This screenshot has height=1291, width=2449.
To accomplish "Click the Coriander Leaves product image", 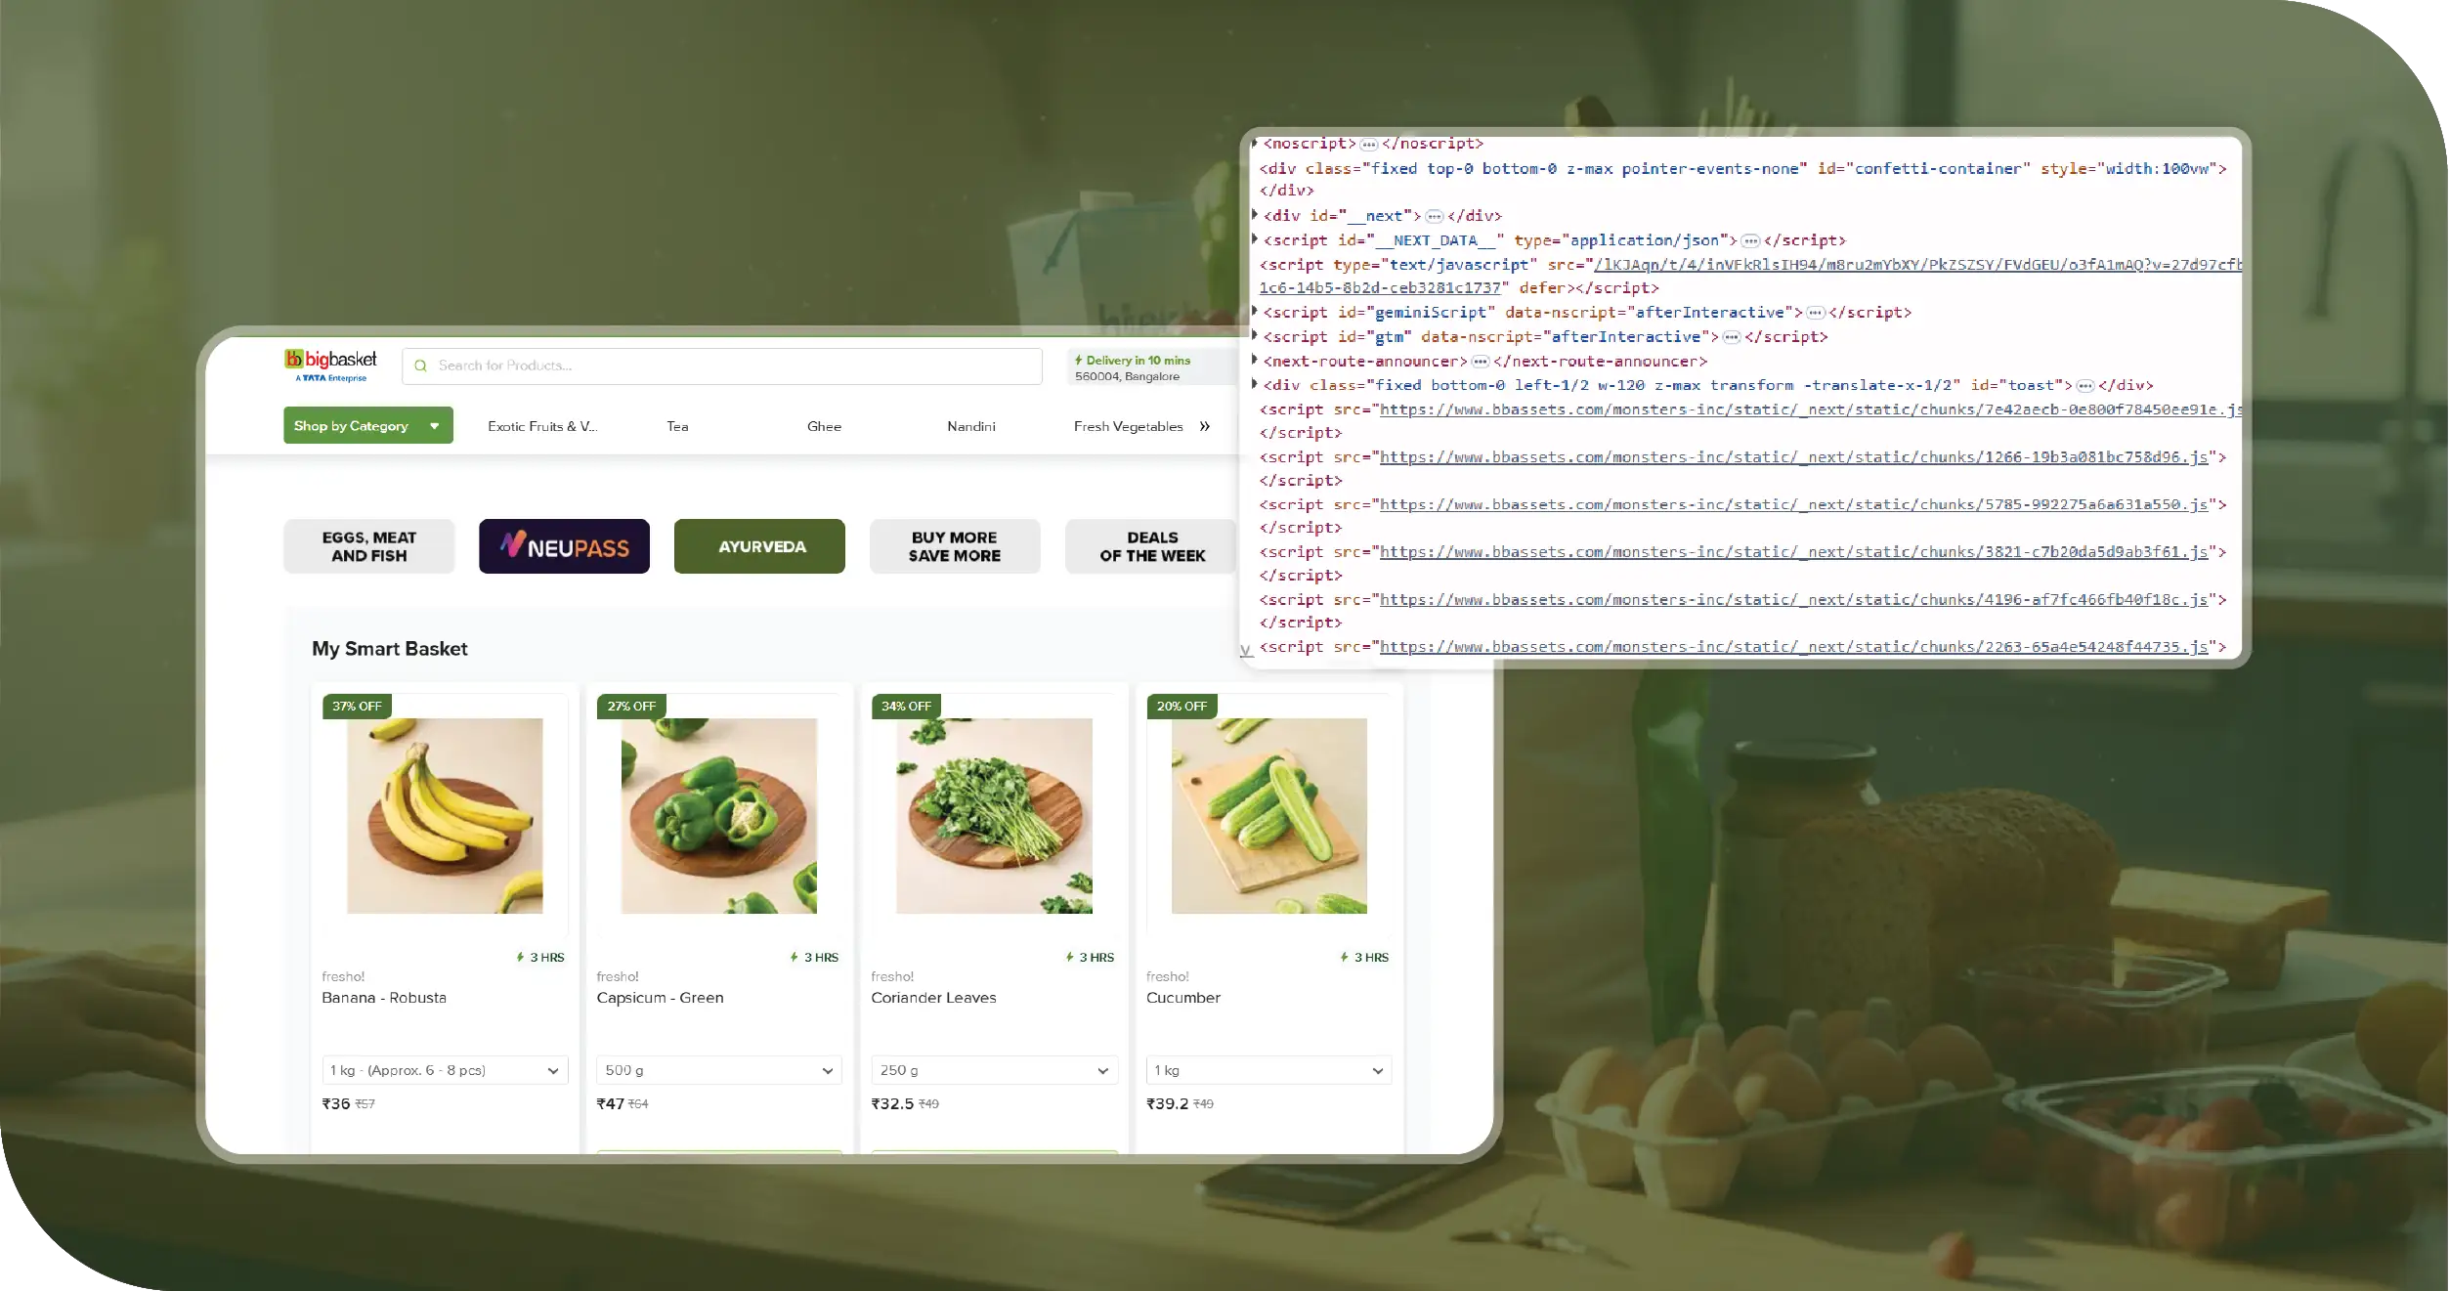I will [x=994, y=816].
